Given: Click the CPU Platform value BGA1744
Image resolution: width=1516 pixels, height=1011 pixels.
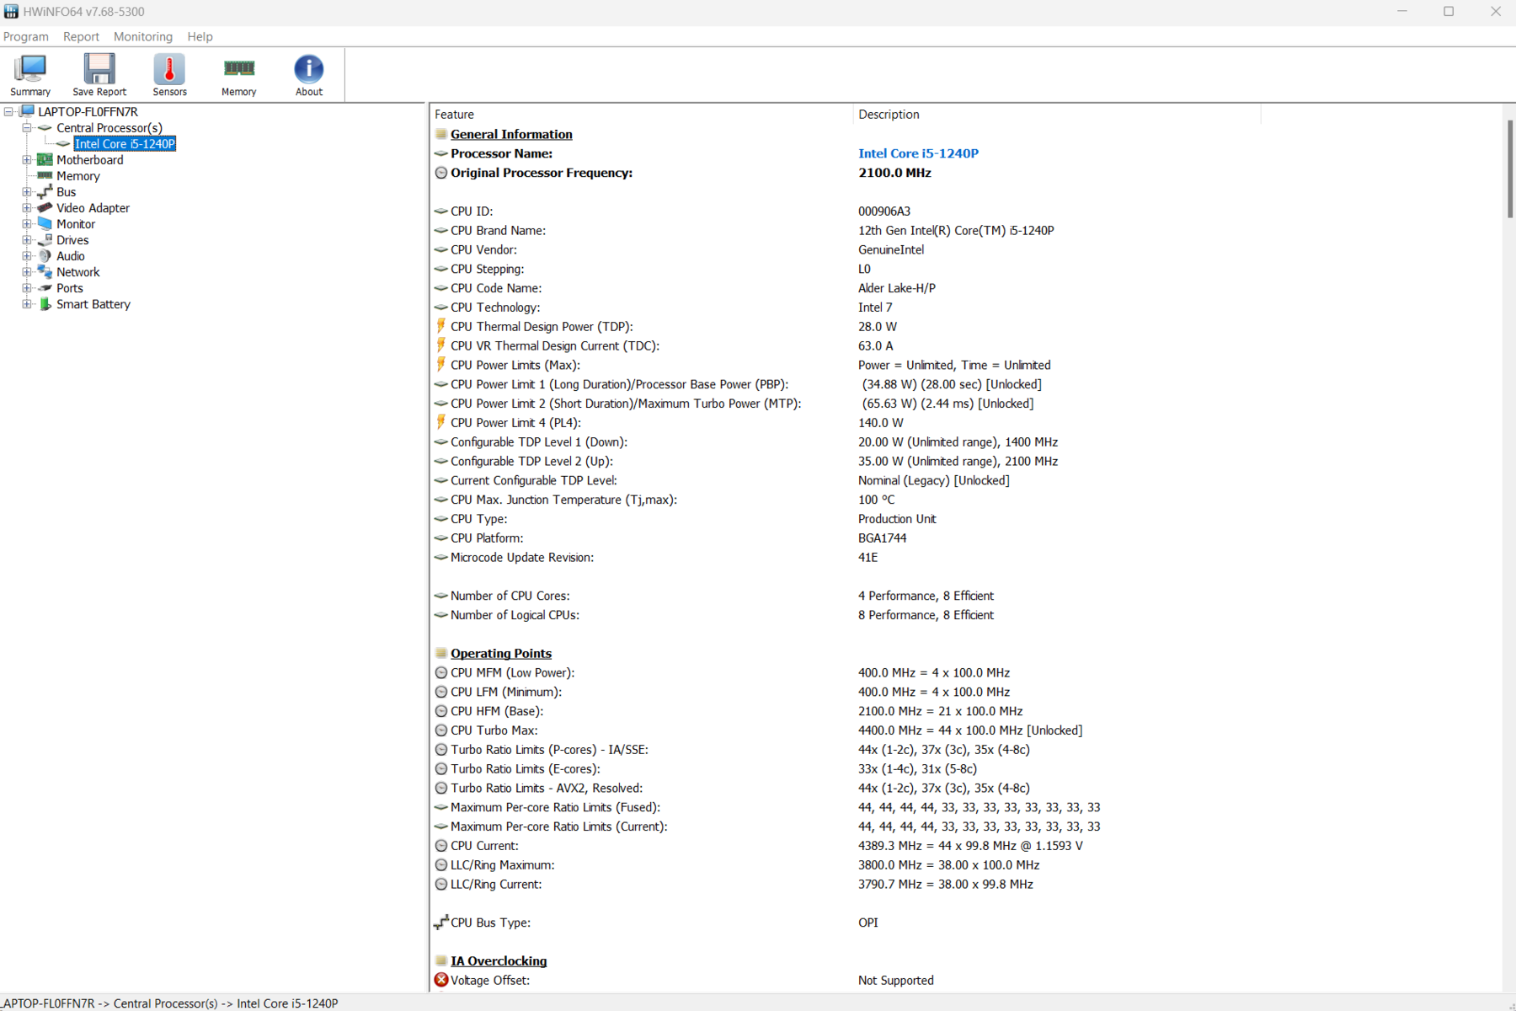Looking at the screenshot, I should [883, 538].
